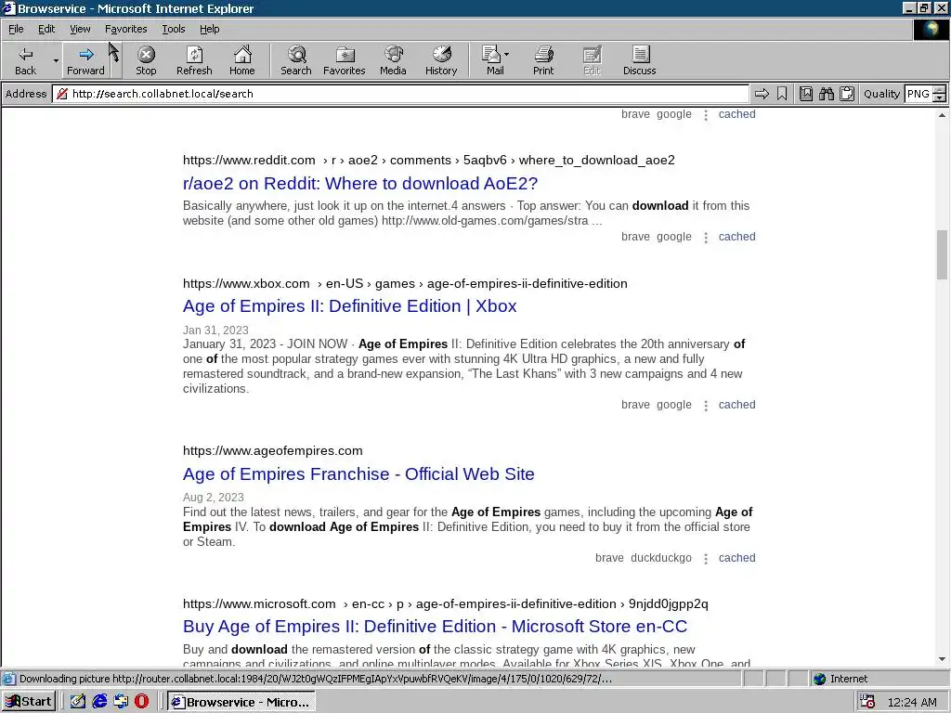Show browsing History pane
Screen dimensions: 951x713
[x=441, y=60]
